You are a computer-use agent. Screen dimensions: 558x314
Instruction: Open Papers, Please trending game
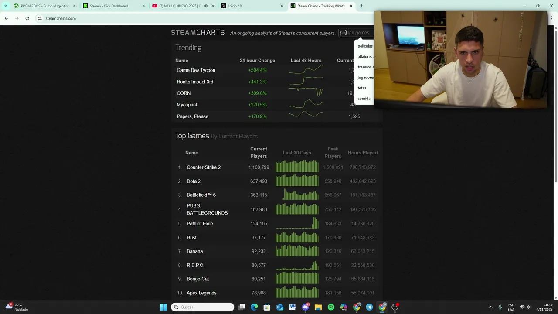click(192, 116)
